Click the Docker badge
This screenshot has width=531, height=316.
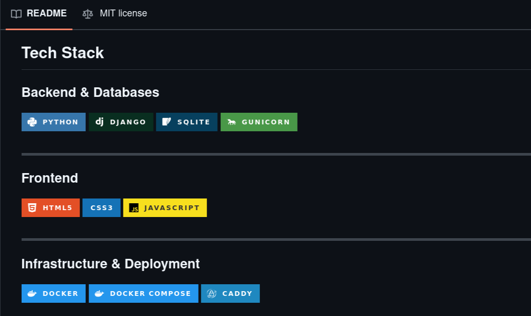click(53, 293)
